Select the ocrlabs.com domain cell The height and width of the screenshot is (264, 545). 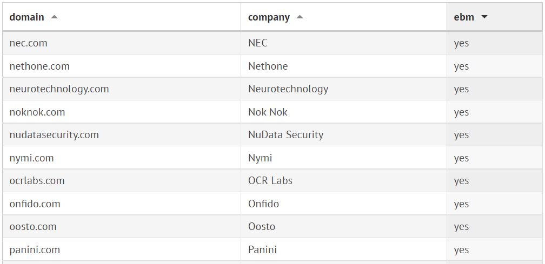point(37,181)
